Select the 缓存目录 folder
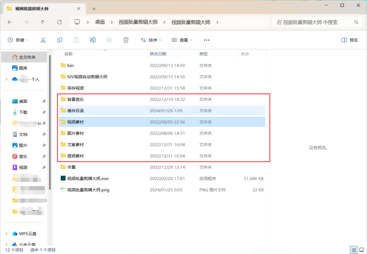The width and height of the screenshot is (367, 254). (162, 111)
